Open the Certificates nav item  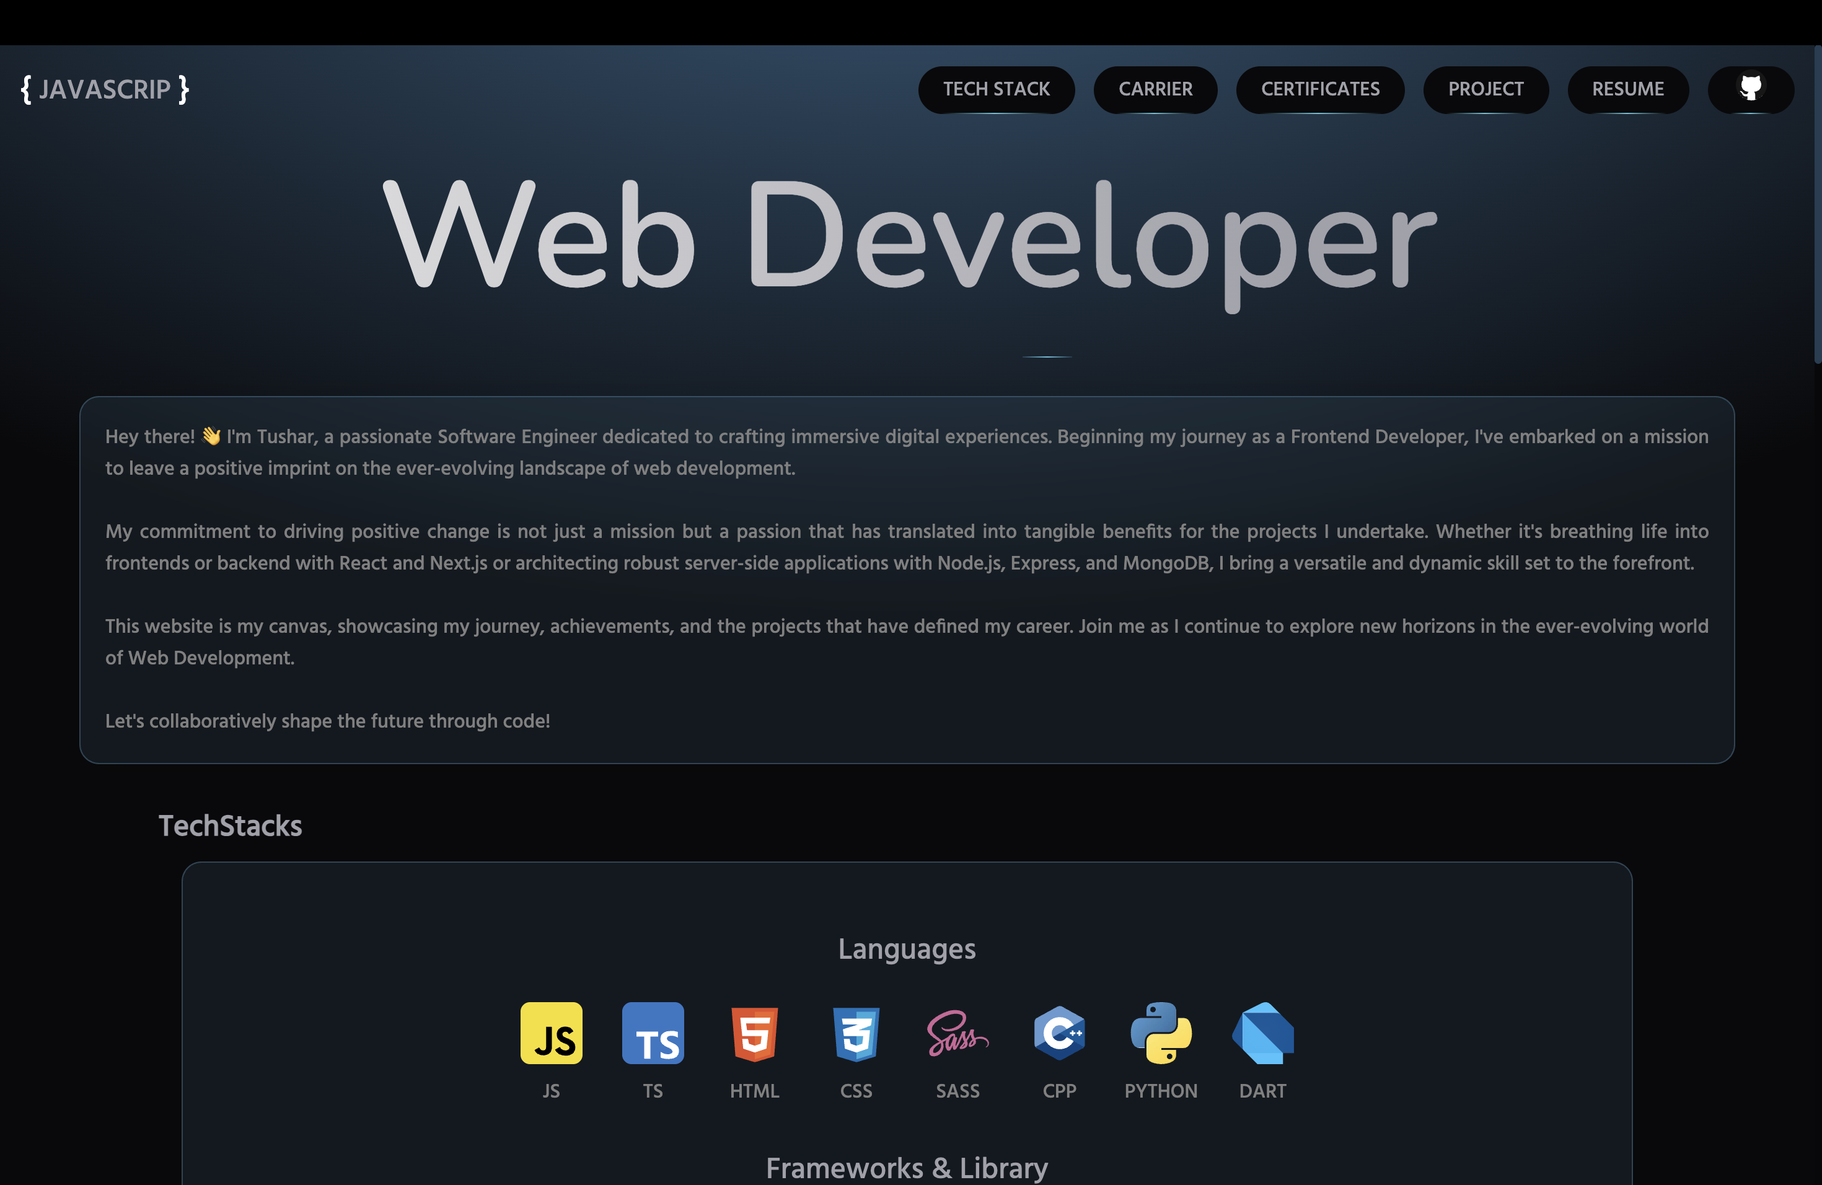coord(1320,89)
